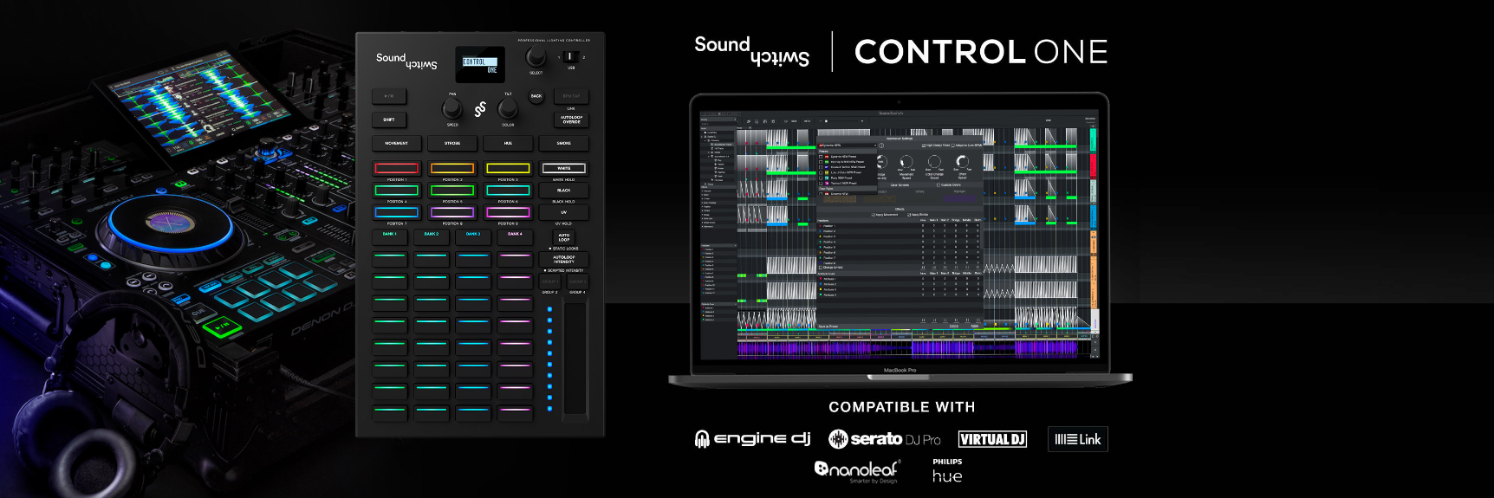Click the Ableton Link logo
The width and height of the screenshot is (1494, 498).
(x=1077, y=439)
